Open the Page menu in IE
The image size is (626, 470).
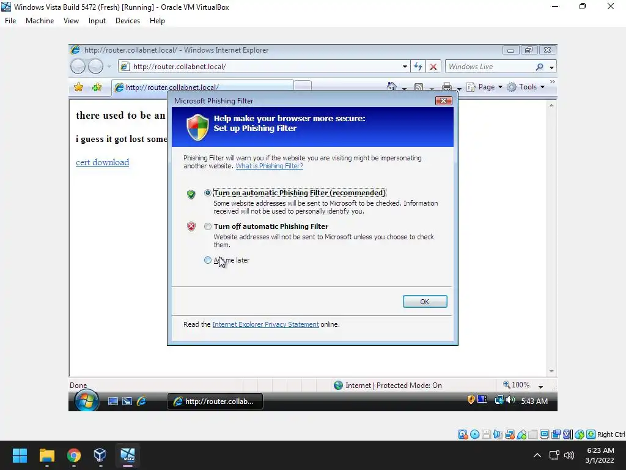tap(485, 87)
